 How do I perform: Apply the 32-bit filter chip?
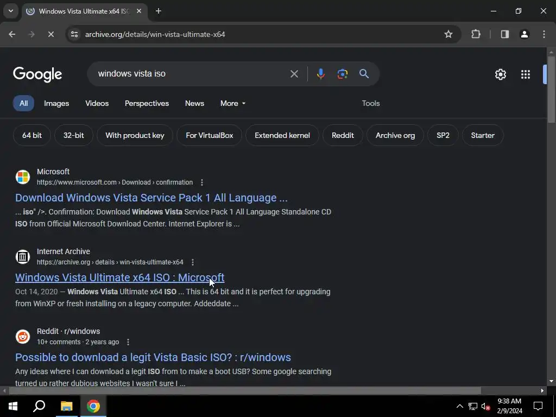74,135
